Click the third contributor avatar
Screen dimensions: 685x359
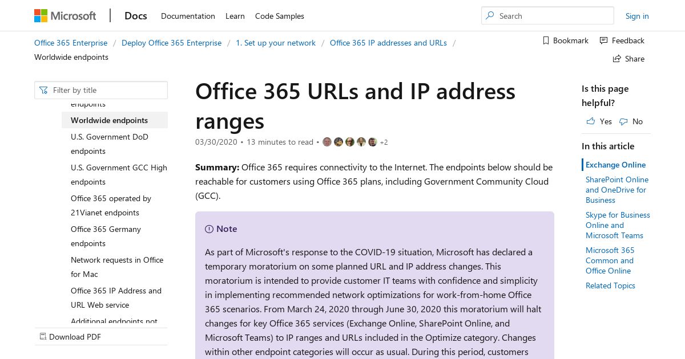pyautogui.click(x=350, y=142)
